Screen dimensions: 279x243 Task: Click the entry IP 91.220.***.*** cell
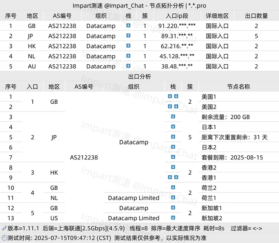tap(177, 26)
